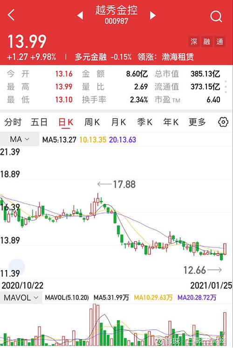Tap the 通 connect badge
Screen dimensions: 233x348
point(220,41)
